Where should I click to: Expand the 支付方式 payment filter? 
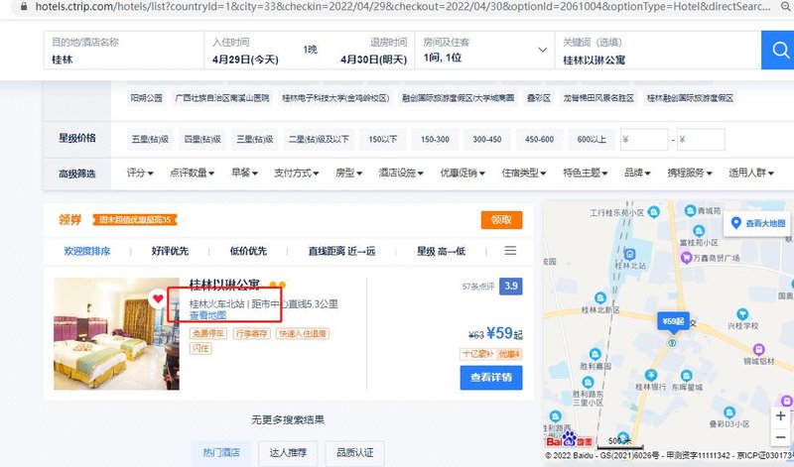pyautogui.click(x=296, y=174)
